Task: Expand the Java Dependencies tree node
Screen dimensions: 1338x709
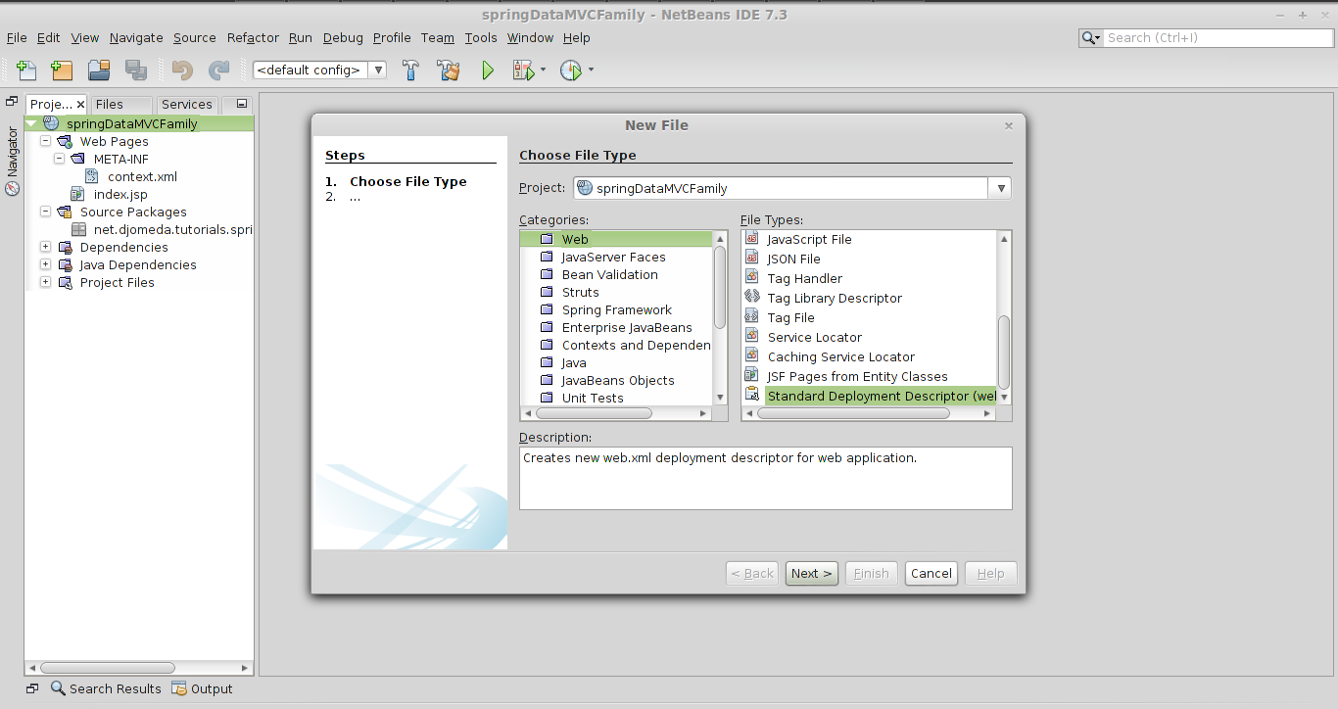Action: point(45,264)
